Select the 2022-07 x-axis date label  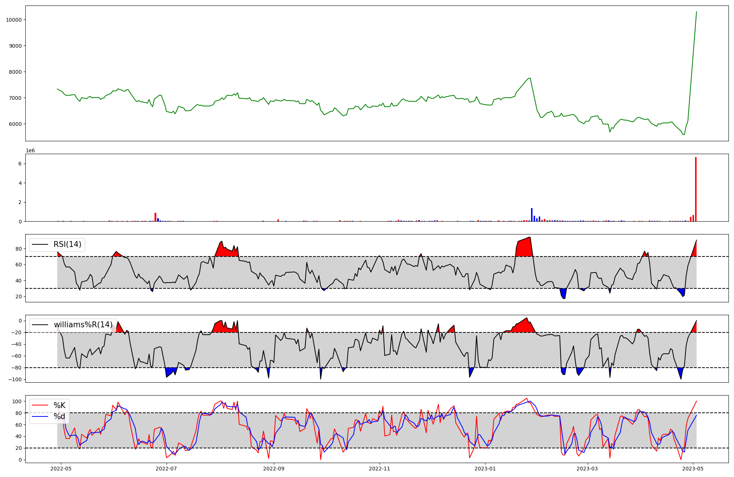click(167, 469)
